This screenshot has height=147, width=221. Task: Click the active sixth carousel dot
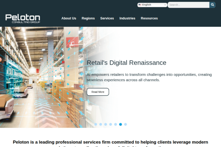(121, 124)
